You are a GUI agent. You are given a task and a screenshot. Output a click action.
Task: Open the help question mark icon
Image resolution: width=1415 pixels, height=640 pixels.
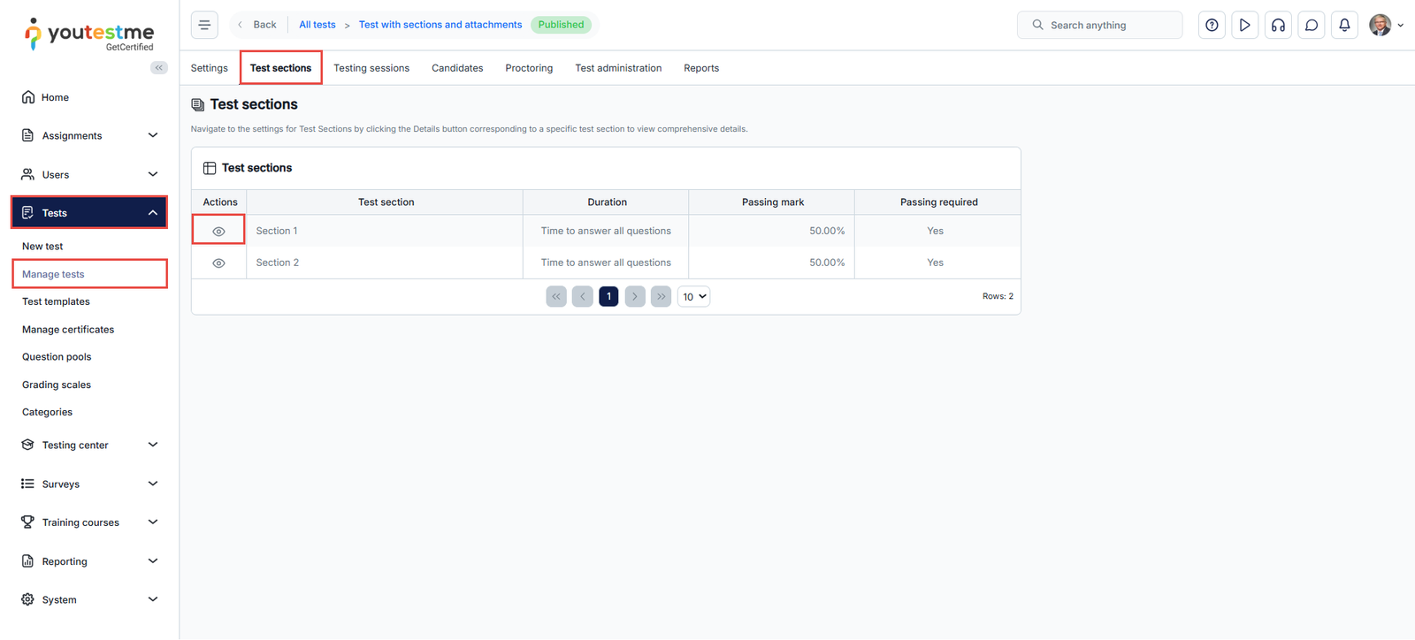1212,25
